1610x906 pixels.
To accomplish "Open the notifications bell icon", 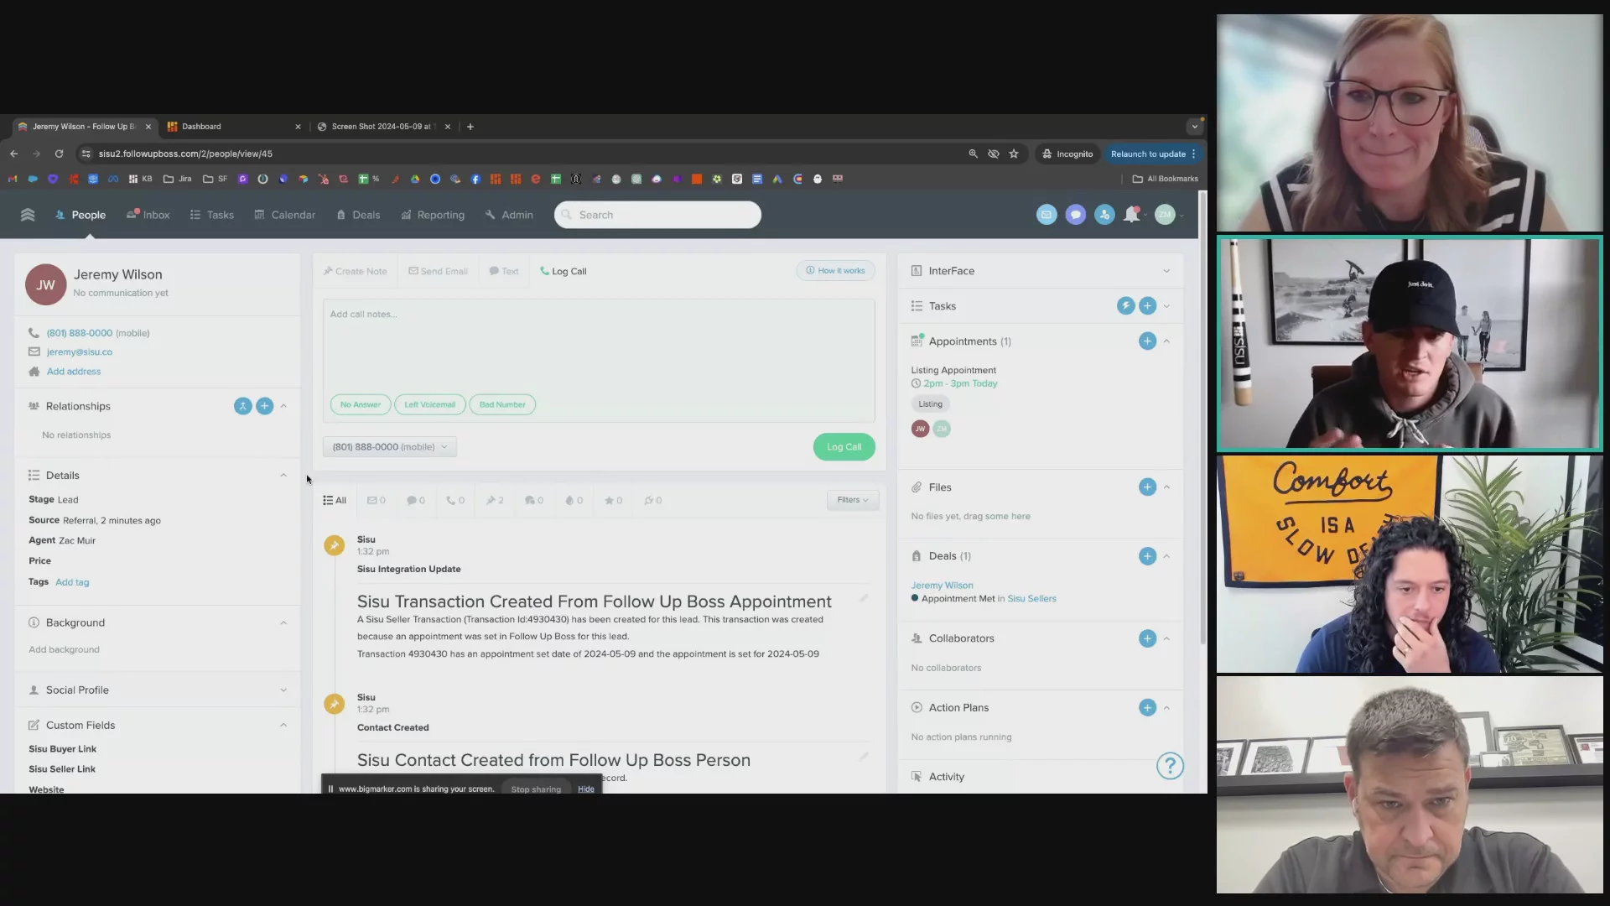I will point(1132,215).
